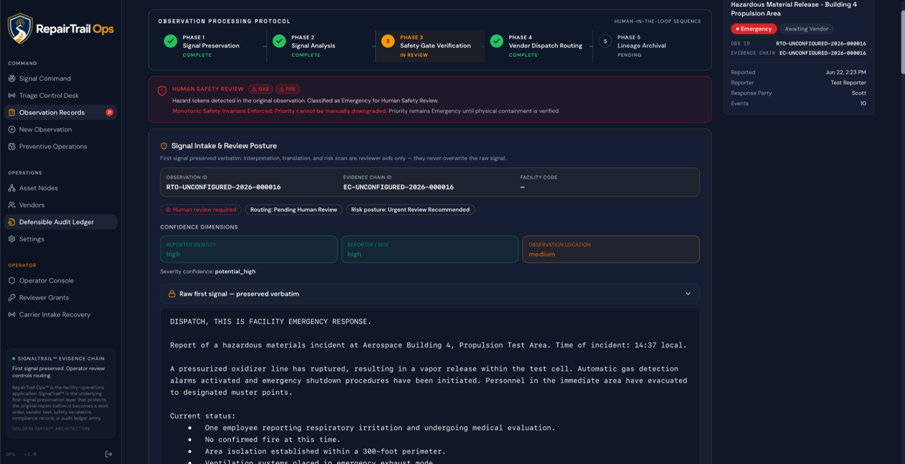Click the red Emergency status badge

tap(754, 29)
